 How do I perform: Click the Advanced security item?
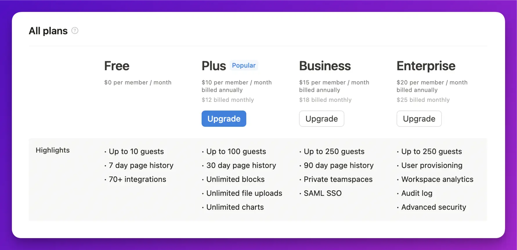[434, 207]
